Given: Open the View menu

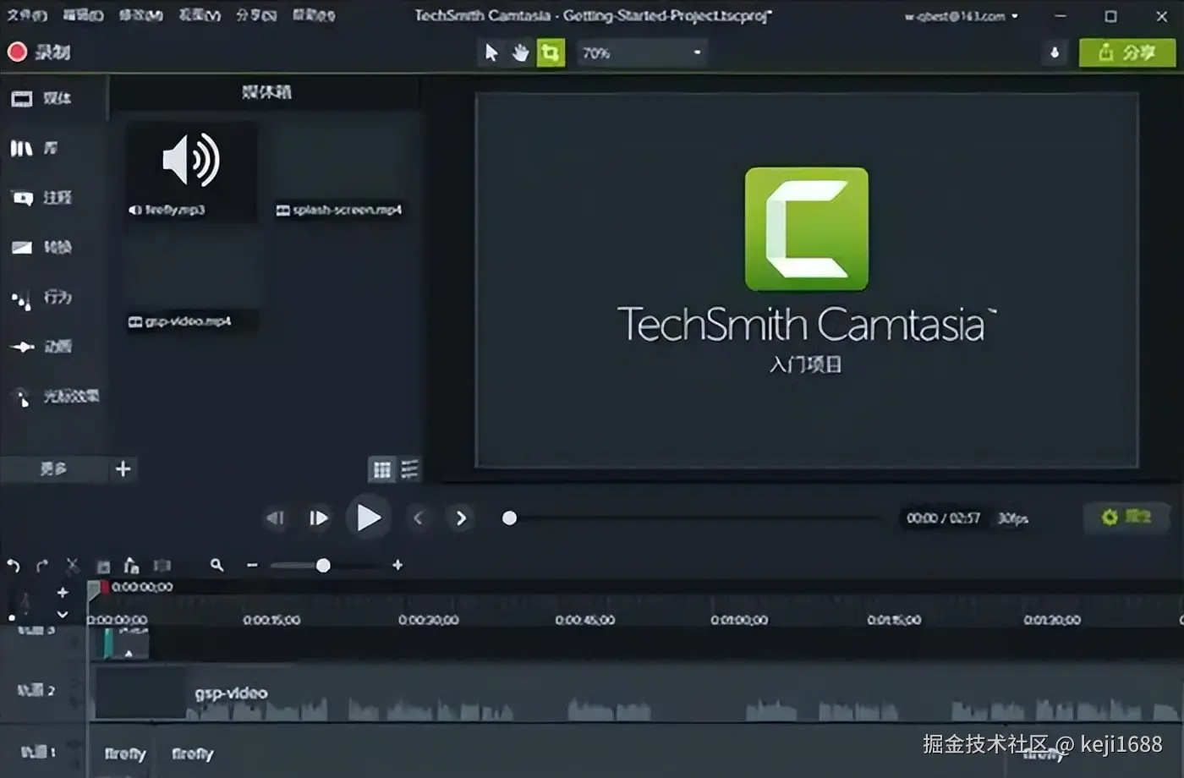Looking at the screenshot, I should point(200,15).
